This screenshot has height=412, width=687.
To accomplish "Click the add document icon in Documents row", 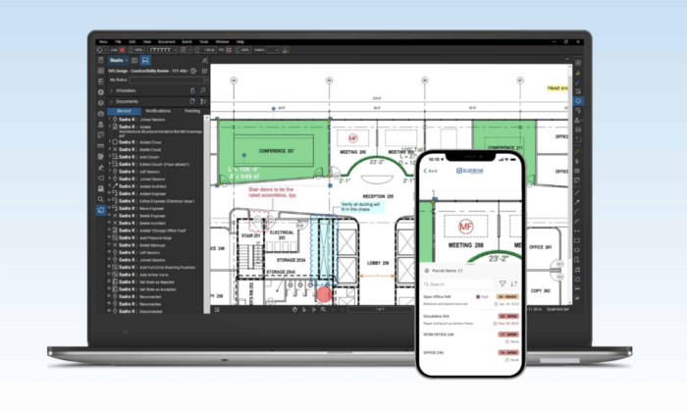I will pyautogui.click(x=193, y=101).
